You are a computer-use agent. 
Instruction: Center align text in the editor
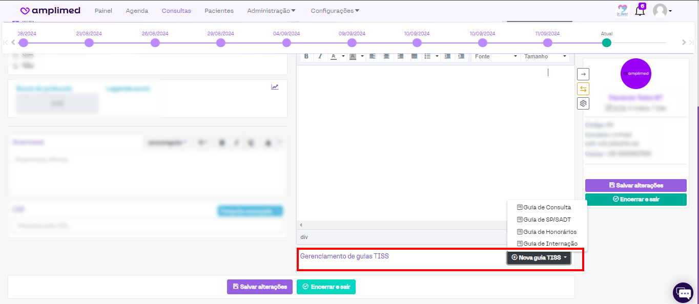pos(386,56)
